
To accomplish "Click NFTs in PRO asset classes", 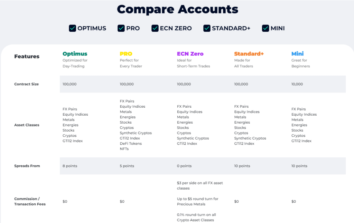I will point(124,149).
